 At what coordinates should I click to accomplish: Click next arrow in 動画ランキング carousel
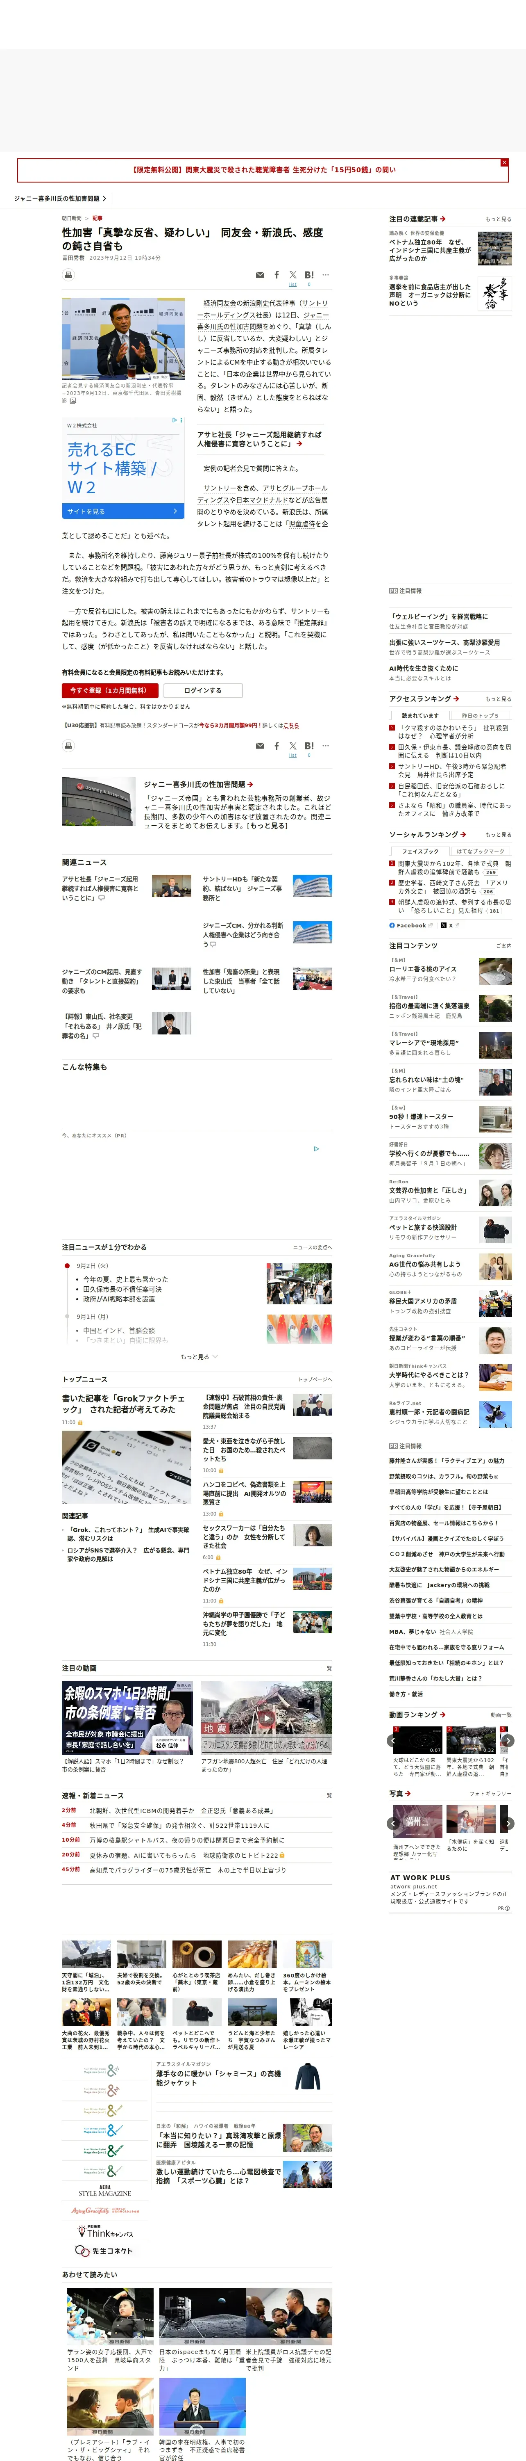tap(508, 1742)
